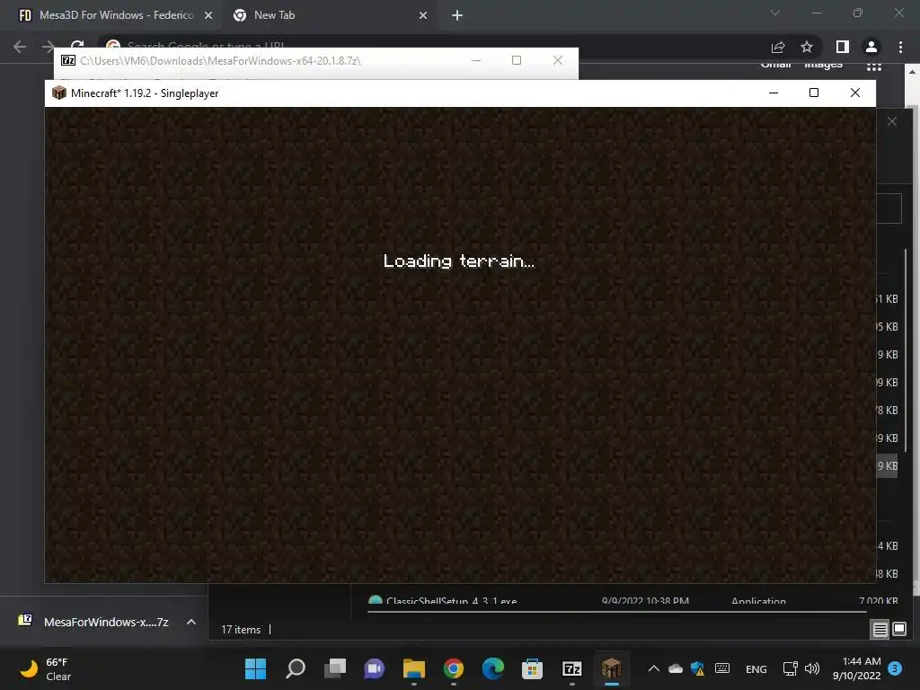This screenshot has width=920, height=690.
Task: Select the highlighted 9 KB file row
Action: pos(887,466)
